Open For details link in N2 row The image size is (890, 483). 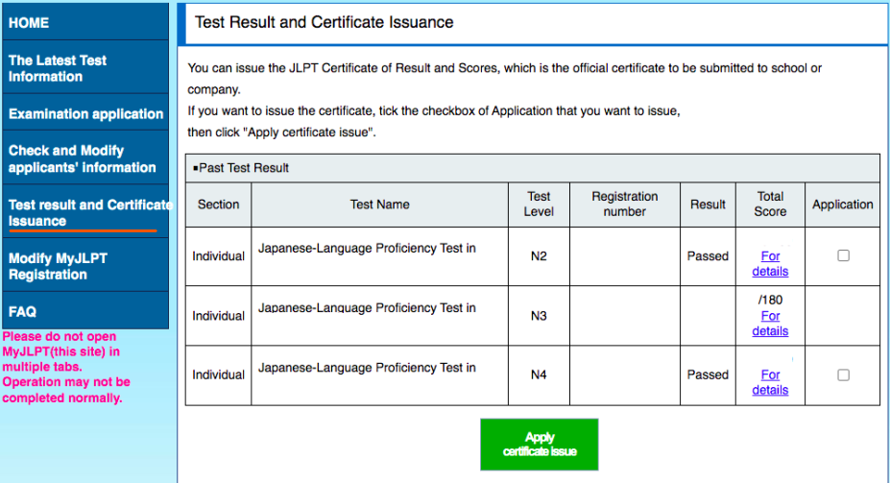pos(770,264)
